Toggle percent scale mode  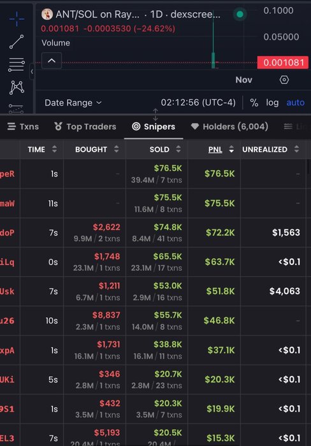click(254, 103)
